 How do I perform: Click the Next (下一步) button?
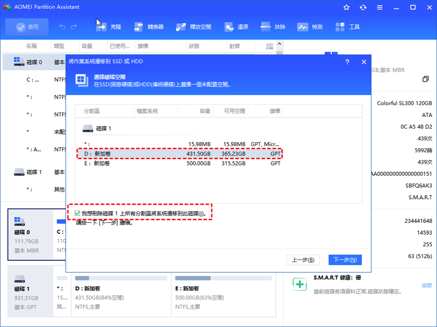(345, 260)
